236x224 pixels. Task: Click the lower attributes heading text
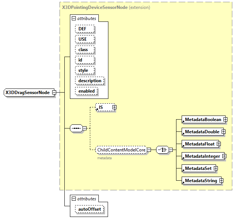coord(87,199)
